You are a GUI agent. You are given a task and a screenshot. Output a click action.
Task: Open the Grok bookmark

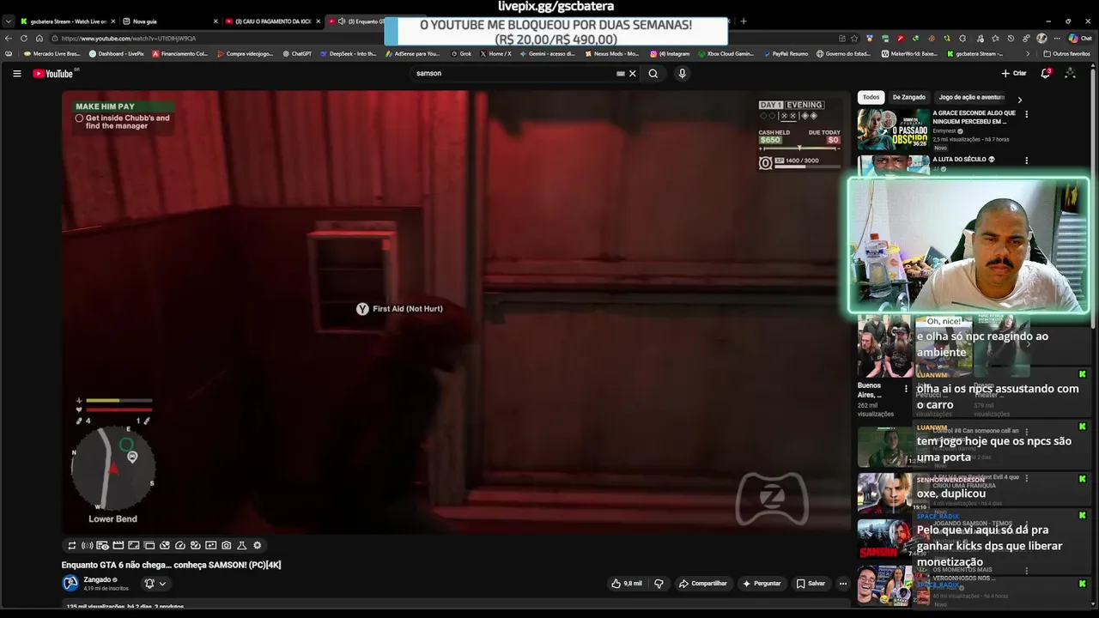[x=461, y=54]
